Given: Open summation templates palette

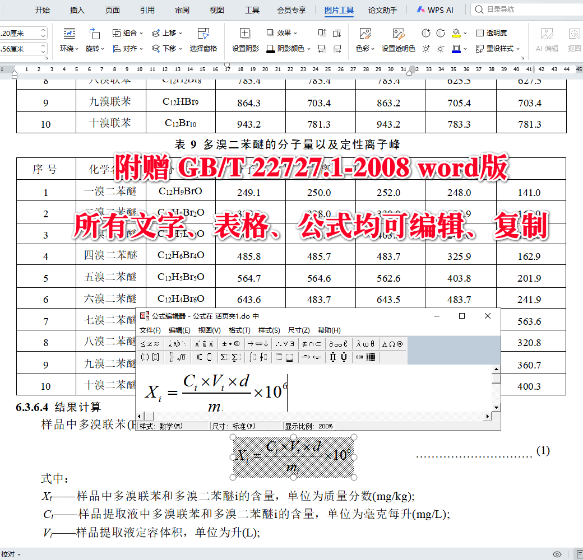Looking at the screenshot, I should click(230, 357).
